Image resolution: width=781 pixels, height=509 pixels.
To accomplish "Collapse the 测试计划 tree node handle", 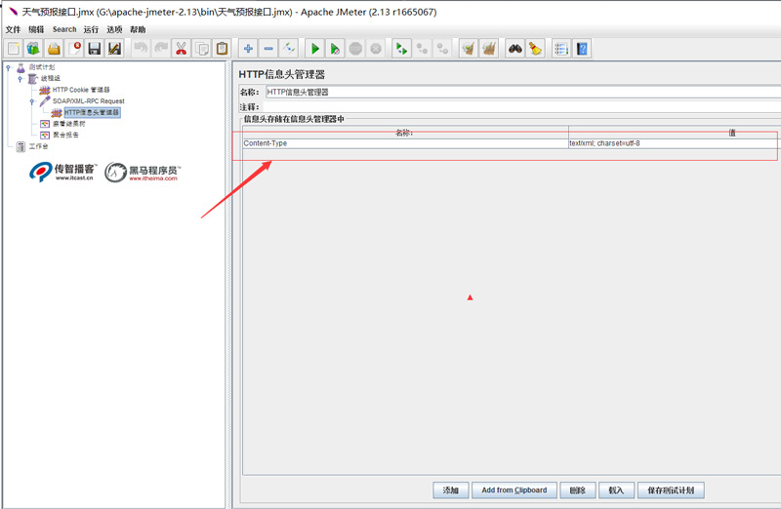I will 9,67.
